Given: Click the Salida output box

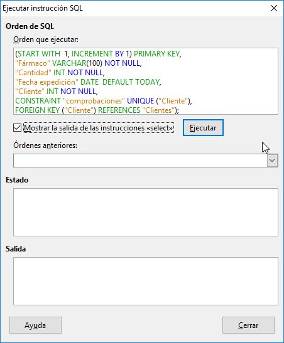Looking at the screenshot, I should pos(146,281).
